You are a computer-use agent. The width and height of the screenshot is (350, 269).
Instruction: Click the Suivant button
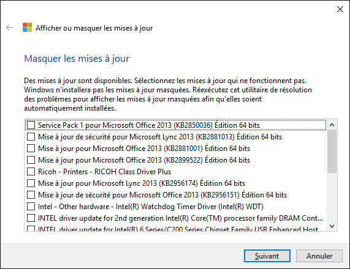pyautogui.click(x=267, y=256)
